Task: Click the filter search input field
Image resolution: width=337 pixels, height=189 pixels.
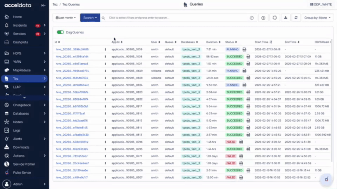Action: [x=176, y=18]
